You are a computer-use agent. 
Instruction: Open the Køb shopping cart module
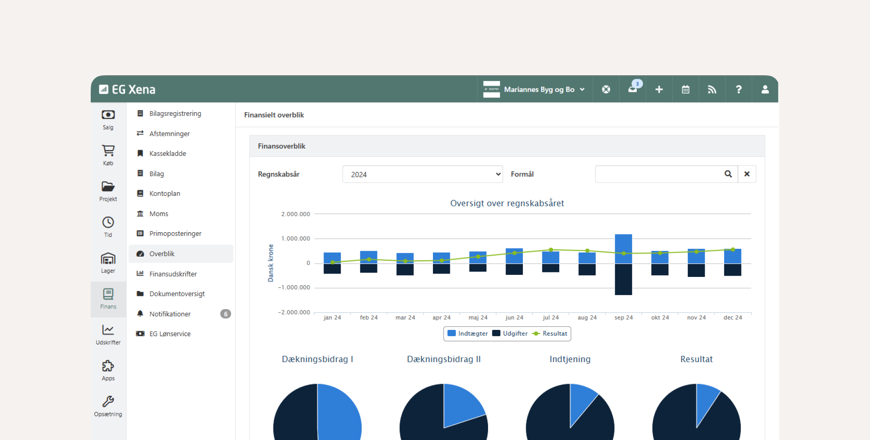108,155
